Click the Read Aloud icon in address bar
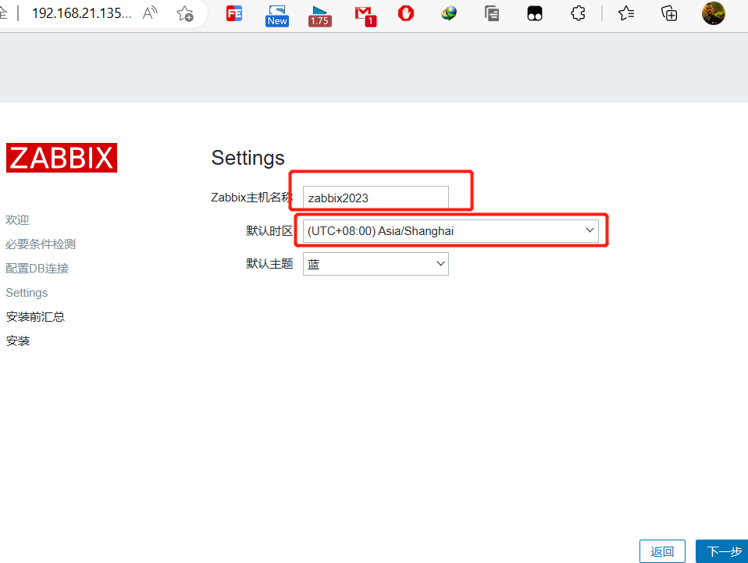 (150, 12)
